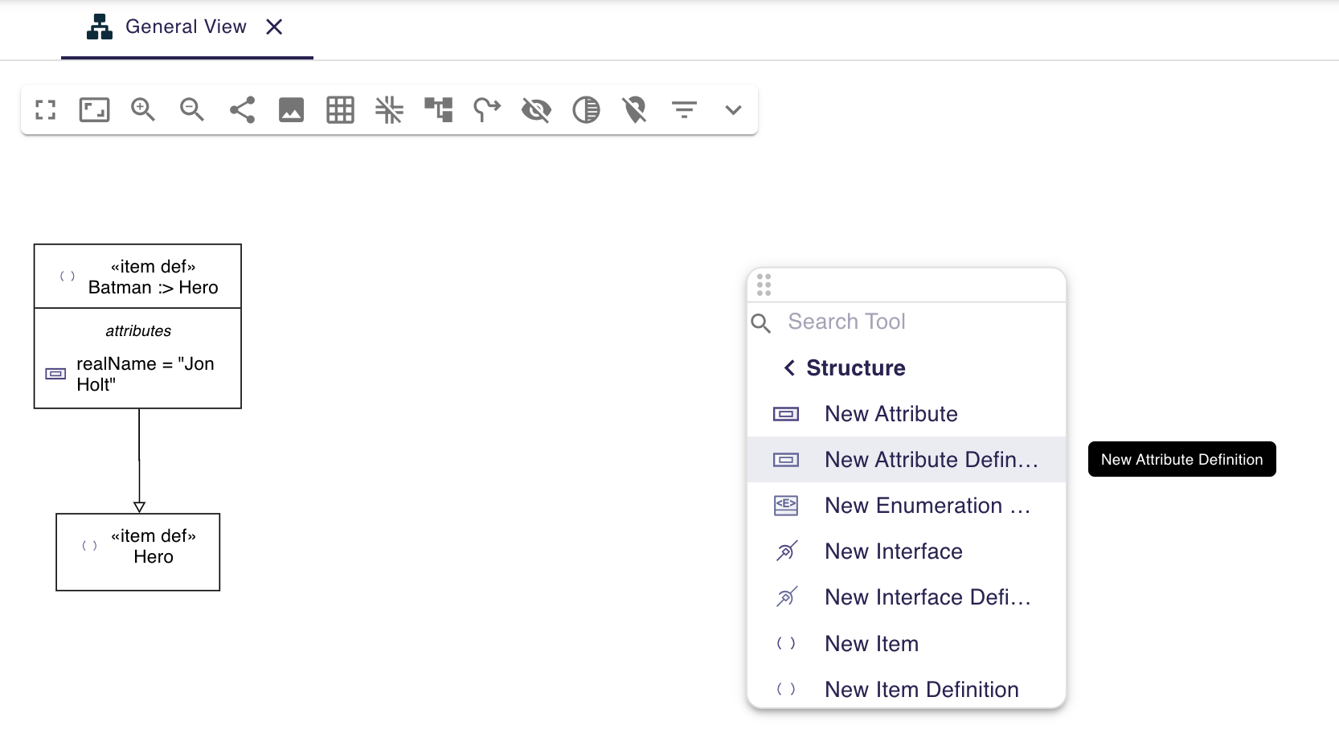The height and width of the screenshot is (738, 1339).
Task: Choose New Interface from palette
Action: [893, 551]
